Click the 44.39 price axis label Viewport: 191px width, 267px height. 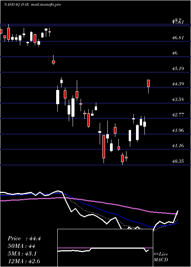[x=178, y=84]
